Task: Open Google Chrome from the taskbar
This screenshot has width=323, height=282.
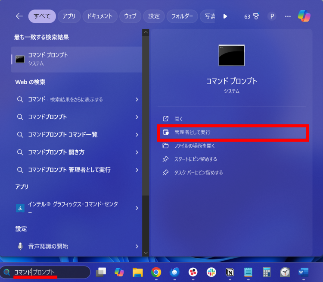Action: click(156, 272)
